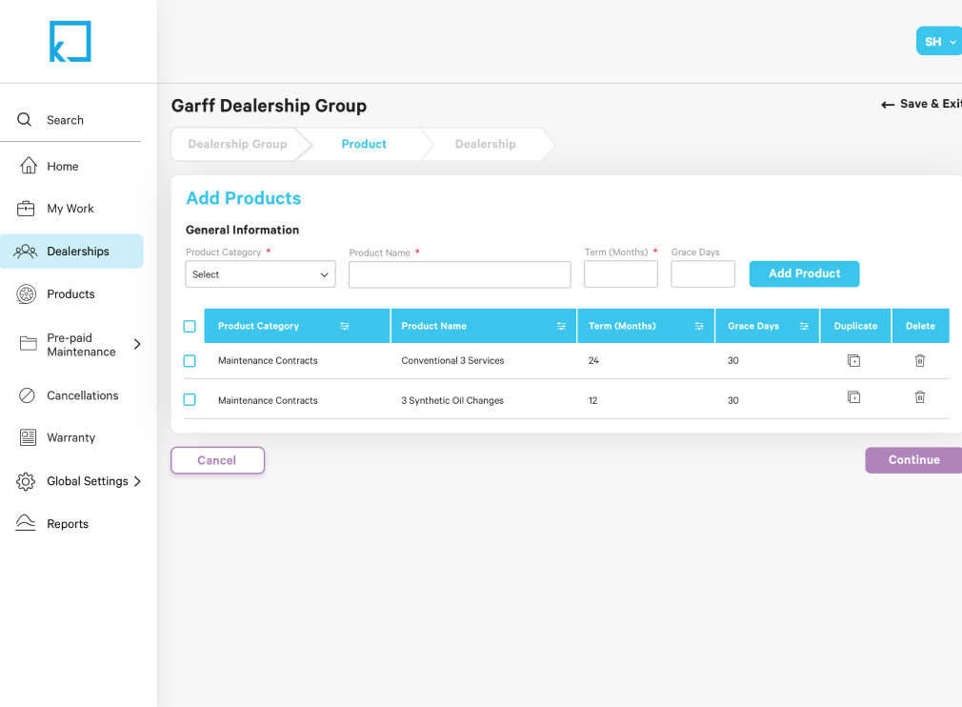Click the Garff Dealership Group heading

coord(269,106)
